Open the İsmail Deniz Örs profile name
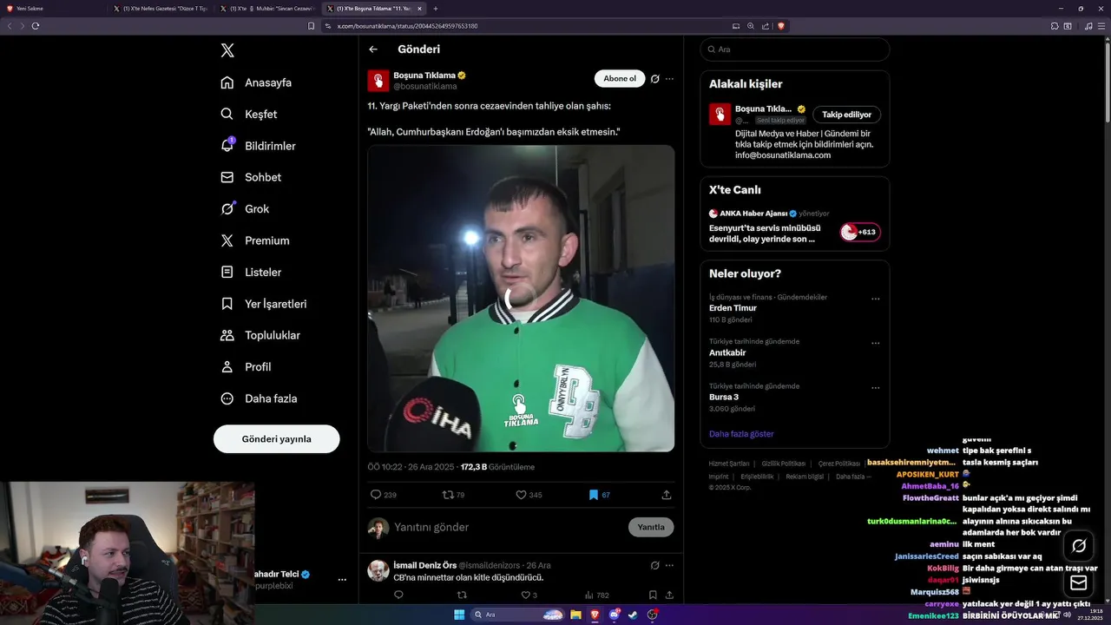Viewport: 1111px width, 625px height. pos(425,565)
